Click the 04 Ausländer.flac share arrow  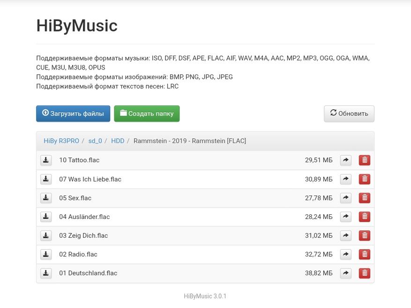pos(345,217)
